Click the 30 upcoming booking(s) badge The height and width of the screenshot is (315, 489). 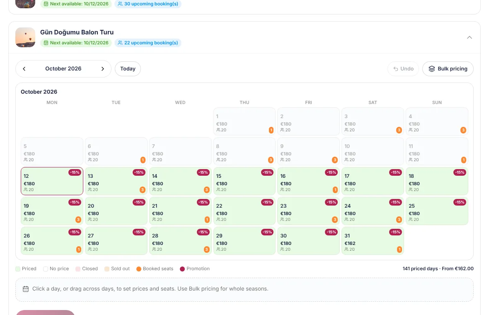click(148, 4)
